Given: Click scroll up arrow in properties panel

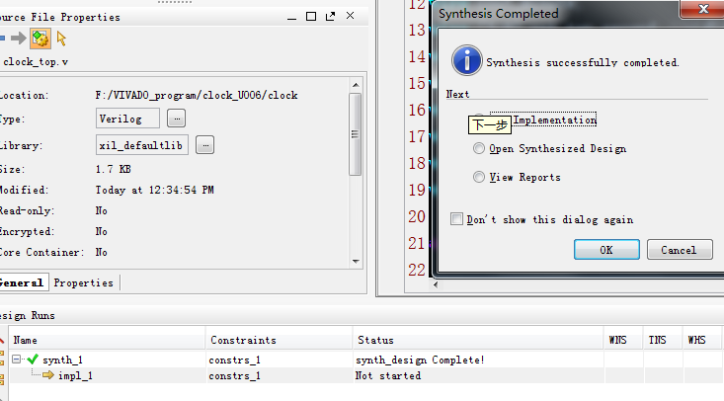Looking at the screenshot, I should (356, 85).
